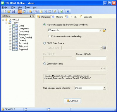
Task: Click the second status bar panel icon
Action: [26, 109]
